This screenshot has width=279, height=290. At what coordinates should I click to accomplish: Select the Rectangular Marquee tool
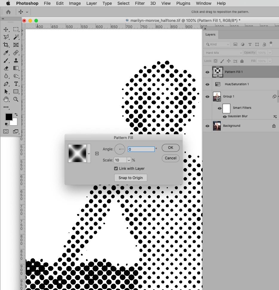coord(16,29)
